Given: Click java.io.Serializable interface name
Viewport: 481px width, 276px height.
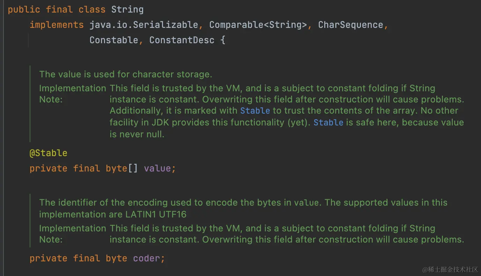Looking at the screenshot, I should click(143, 25).
